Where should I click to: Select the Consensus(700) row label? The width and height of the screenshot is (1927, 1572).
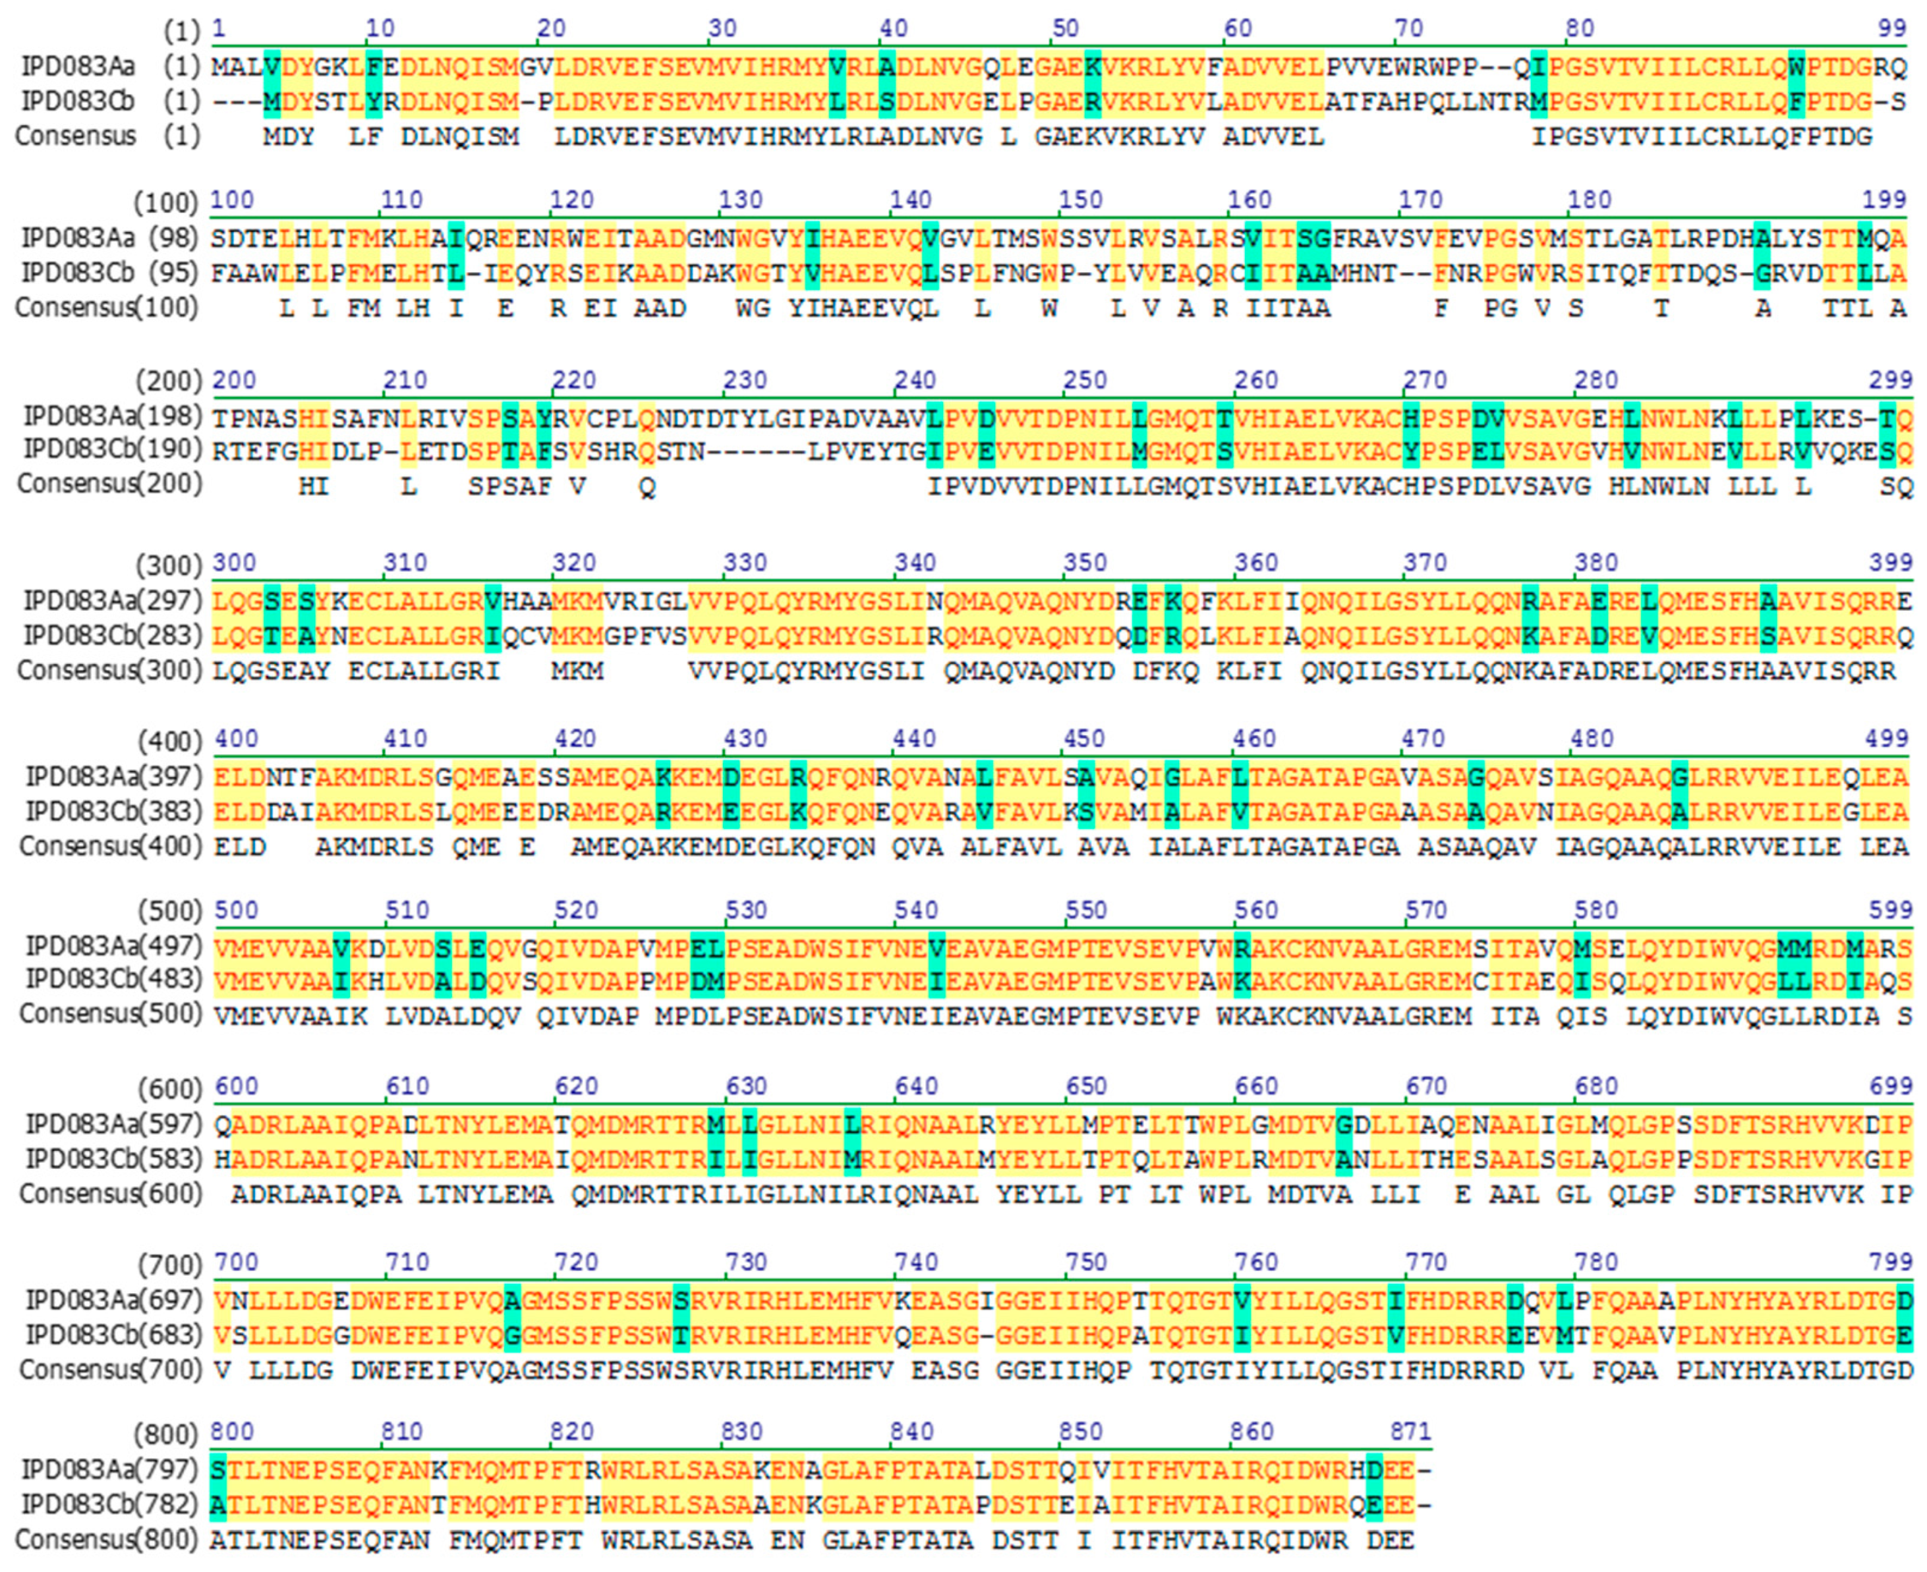click(111, 1370)
